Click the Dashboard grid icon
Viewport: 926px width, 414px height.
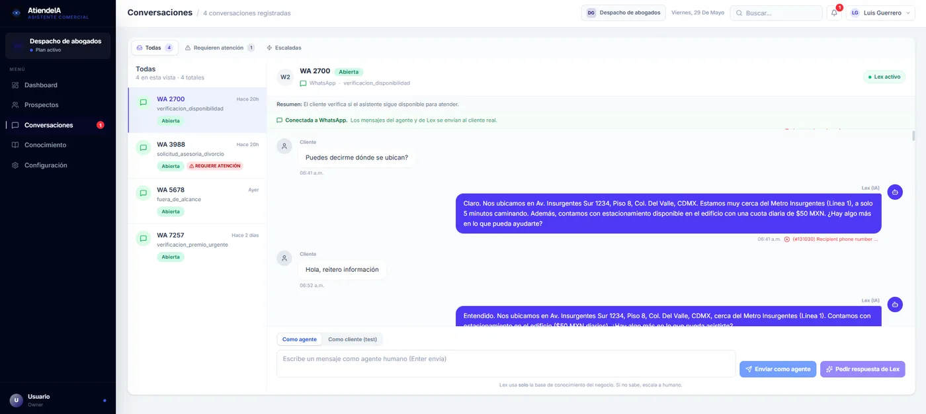(x=15, y=85)
